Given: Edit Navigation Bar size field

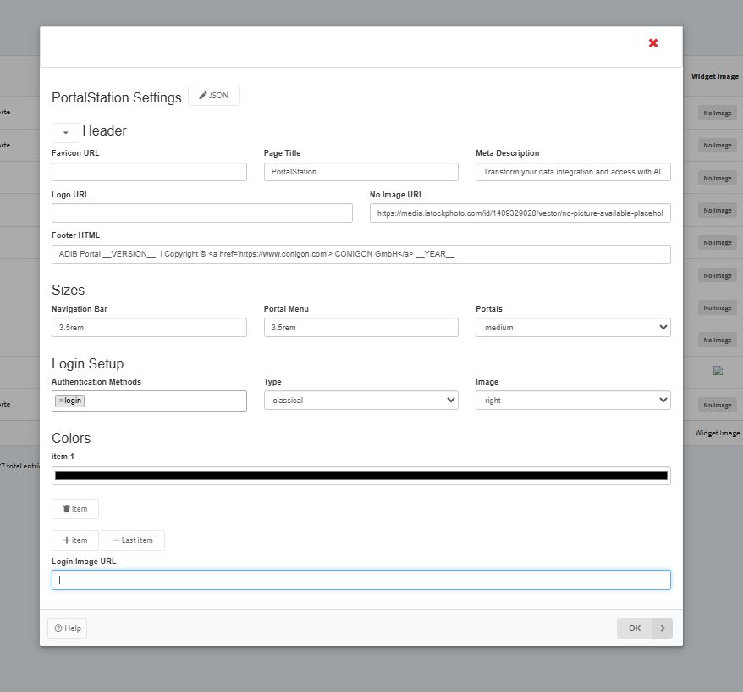Looking at the screenshot, I should [x=149, y=328].
